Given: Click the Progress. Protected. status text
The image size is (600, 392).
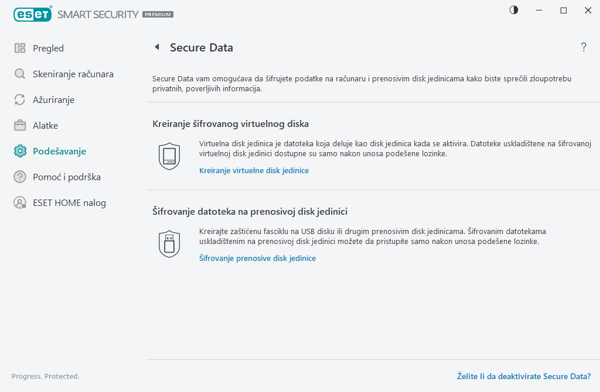Looking at the screenshot, I should tap(46, 376).
